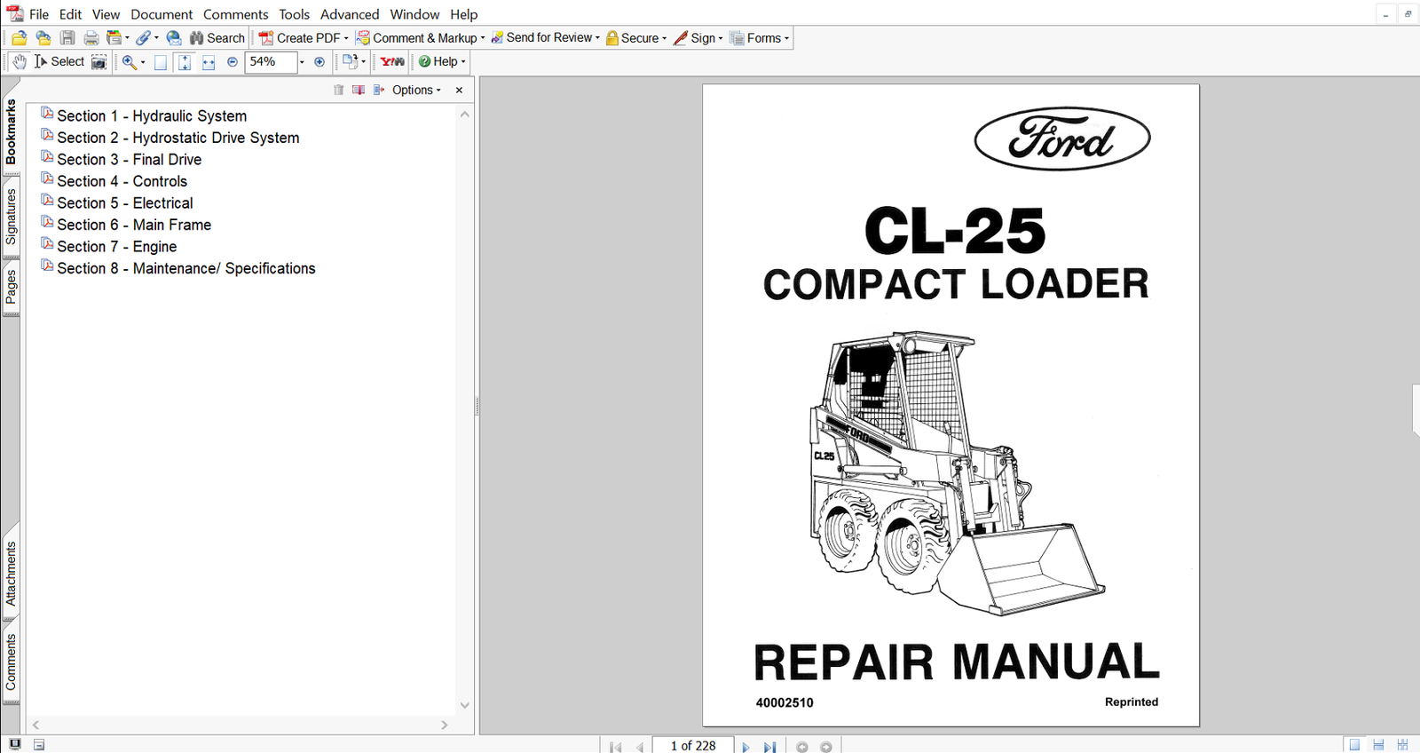The image size is (1420, 753).
Task: Click the page number input field
Action: 692,746
